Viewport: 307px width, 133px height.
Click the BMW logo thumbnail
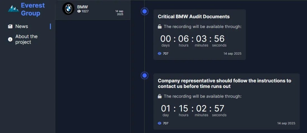pyautogui.click(x=68, y=9)
